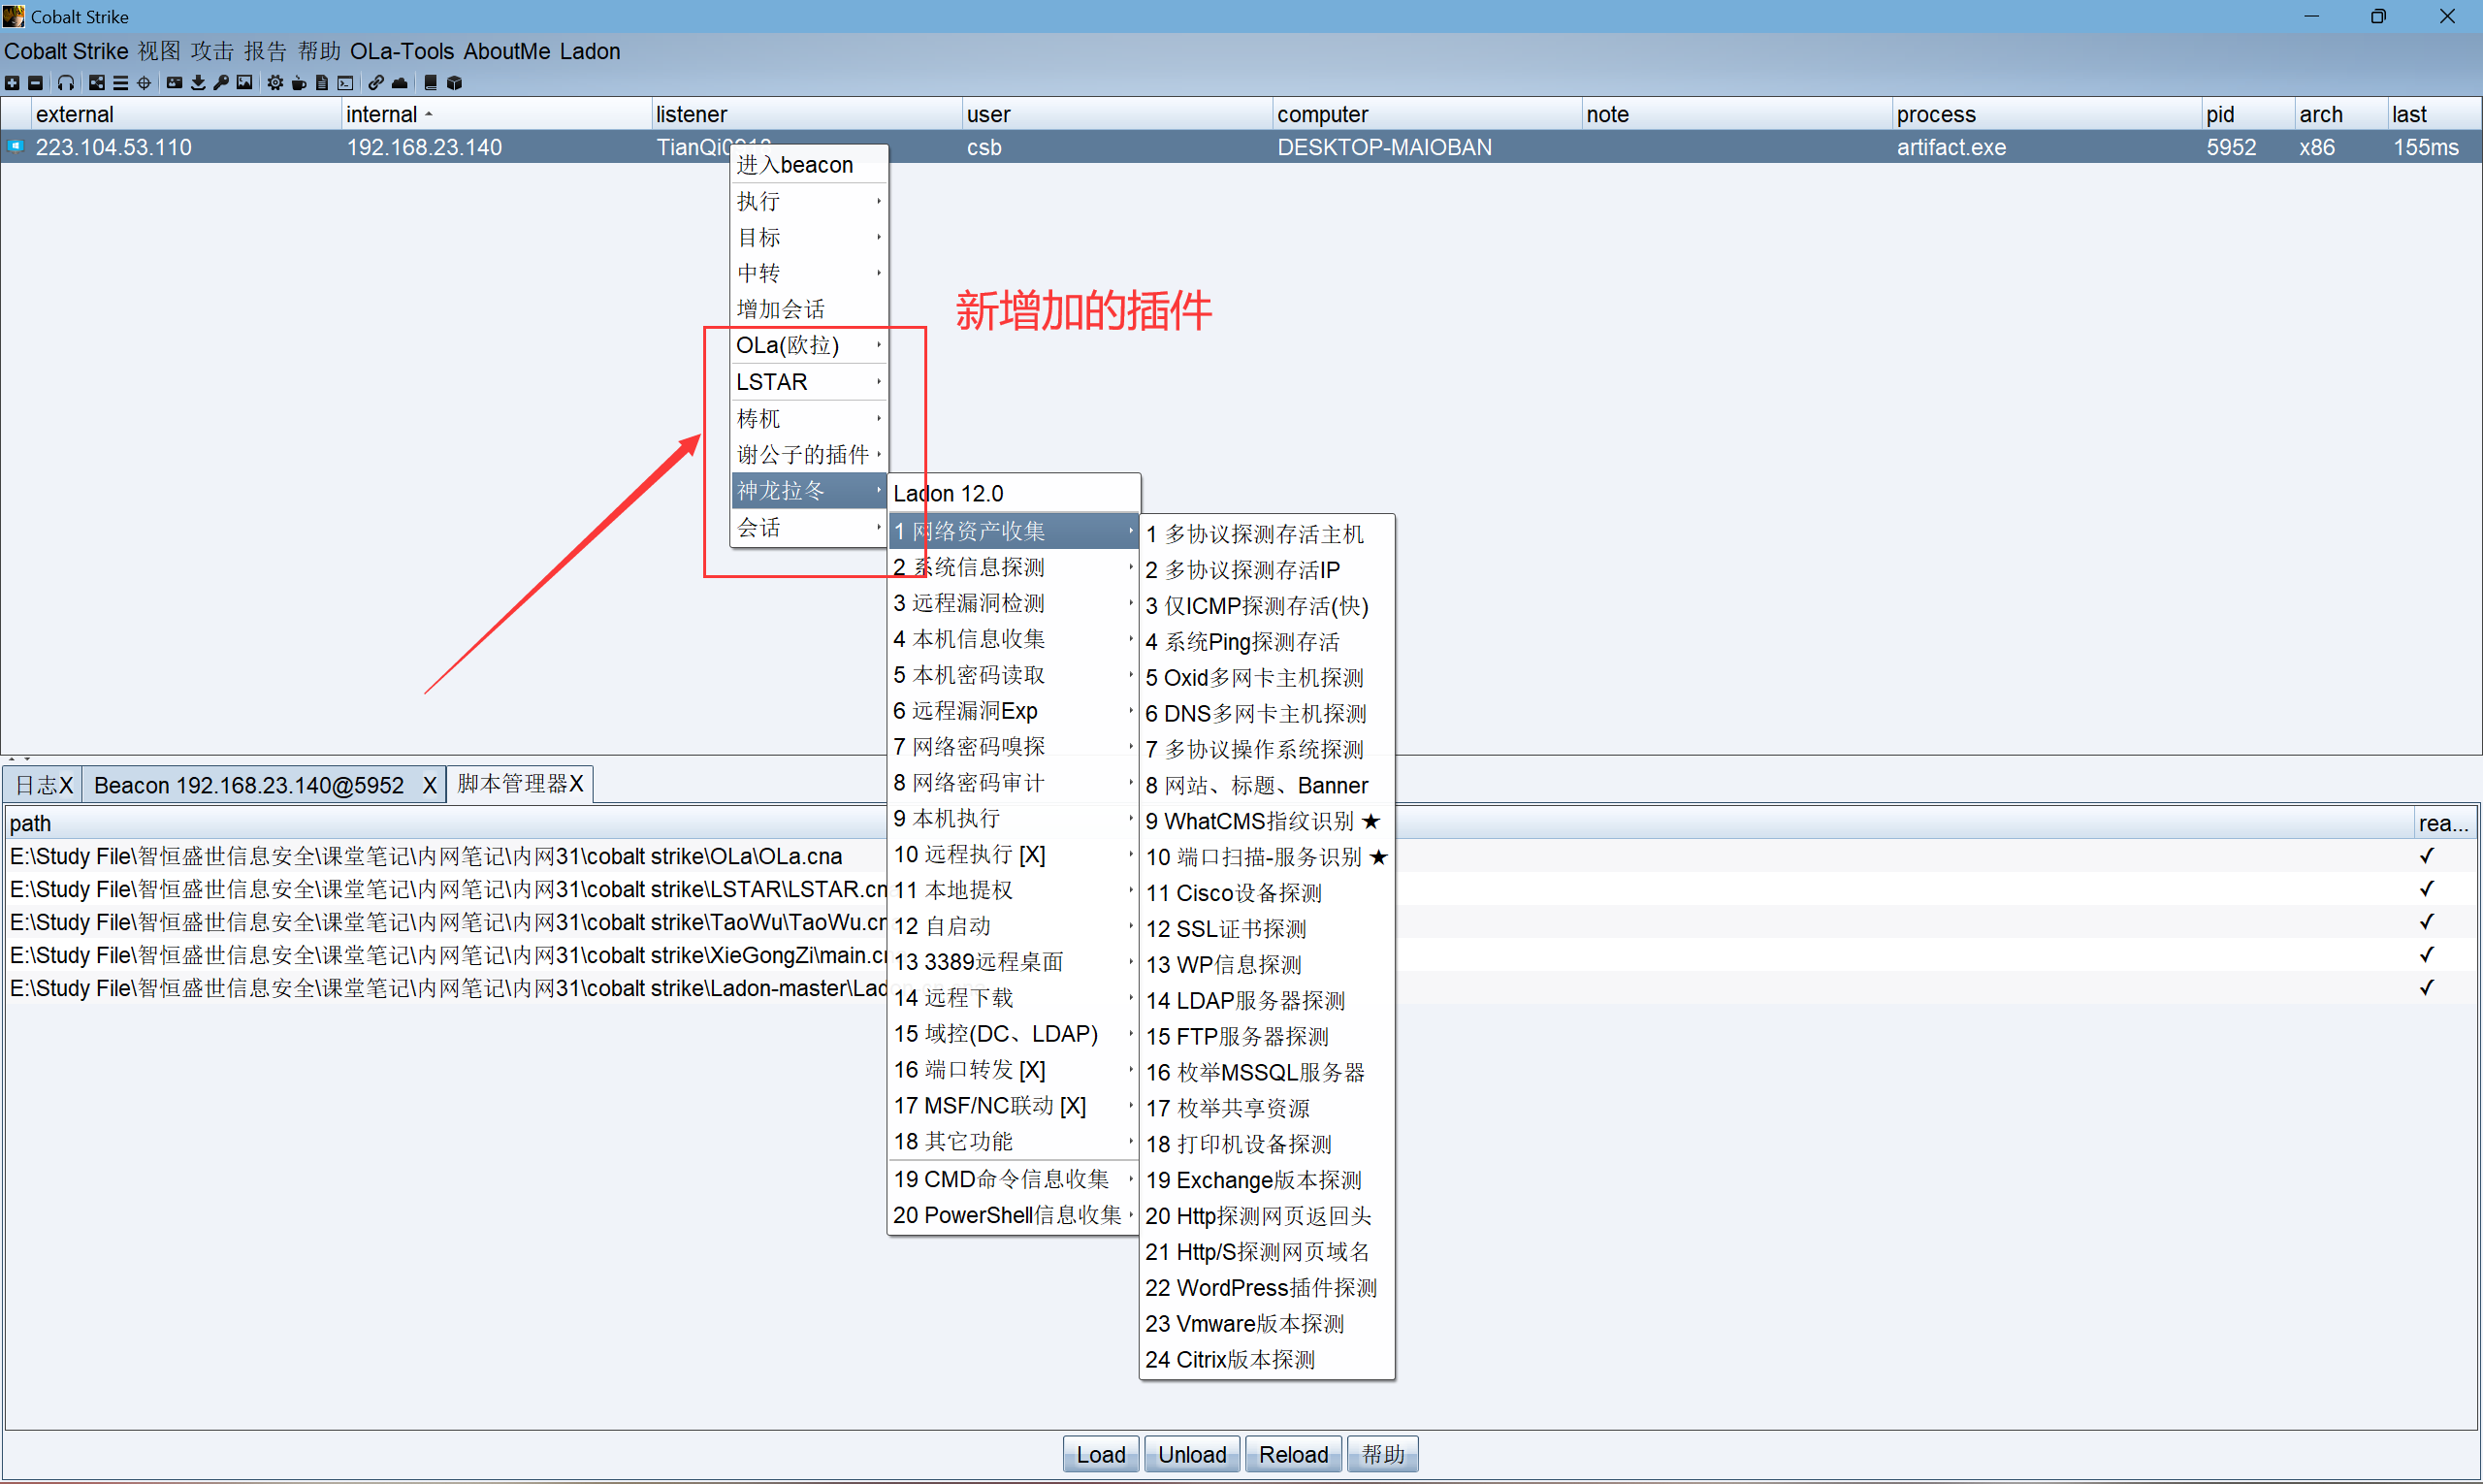The height and width of the screenshot is (1484, 2483).
Task: Click the Load button
Action: [x=1101, y=1454]
